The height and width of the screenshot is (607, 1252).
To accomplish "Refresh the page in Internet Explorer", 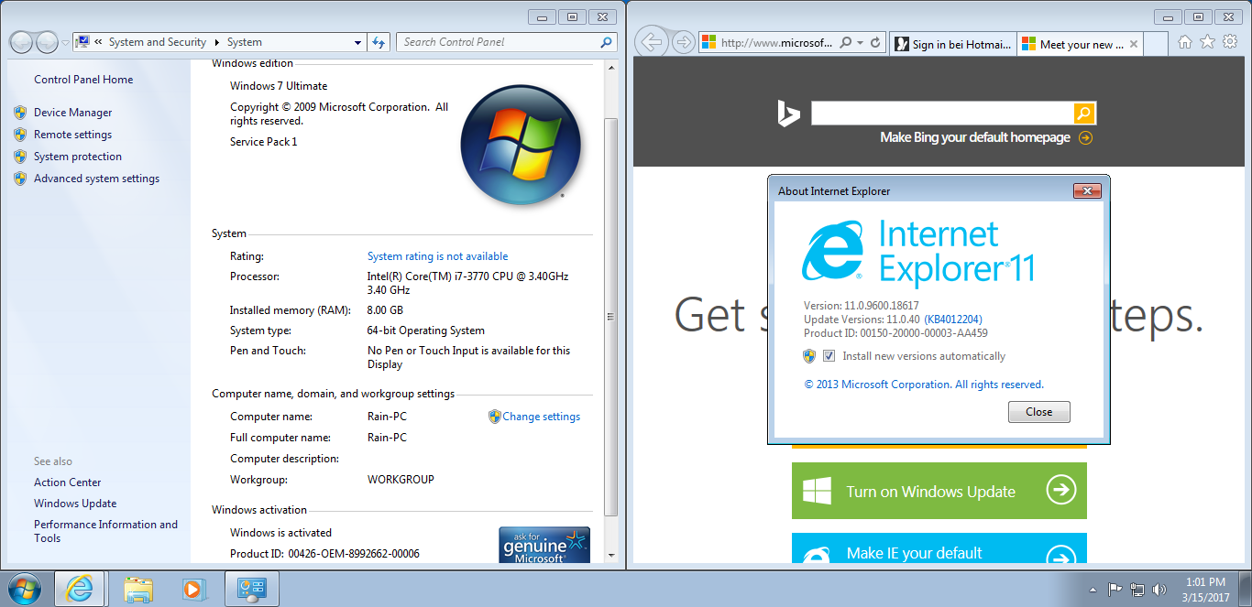I will [875, 43].
